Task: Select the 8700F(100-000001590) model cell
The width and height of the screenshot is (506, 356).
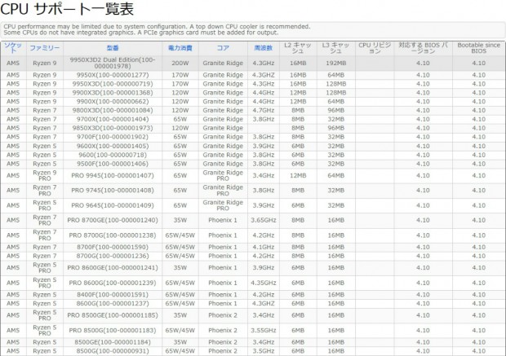Action: [113, 247]
